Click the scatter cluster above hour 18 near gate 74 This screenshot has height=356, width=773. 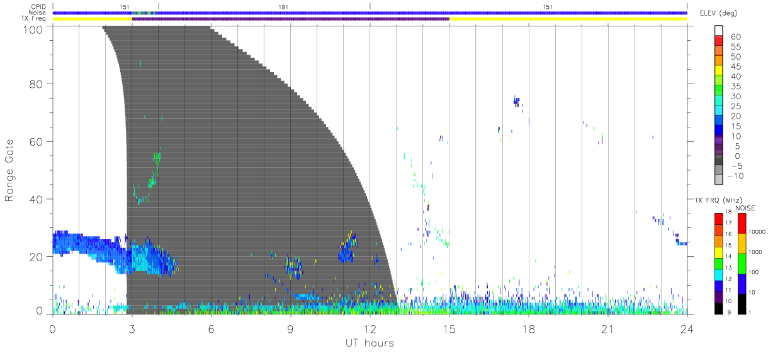point(517,101)
